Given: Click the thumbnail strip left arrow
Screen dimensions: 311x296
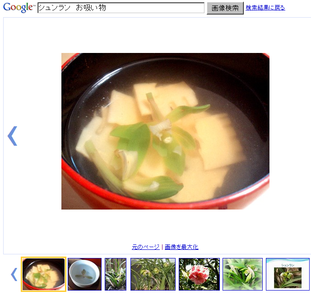Looking at the screenshot, I should click(14, 274).
